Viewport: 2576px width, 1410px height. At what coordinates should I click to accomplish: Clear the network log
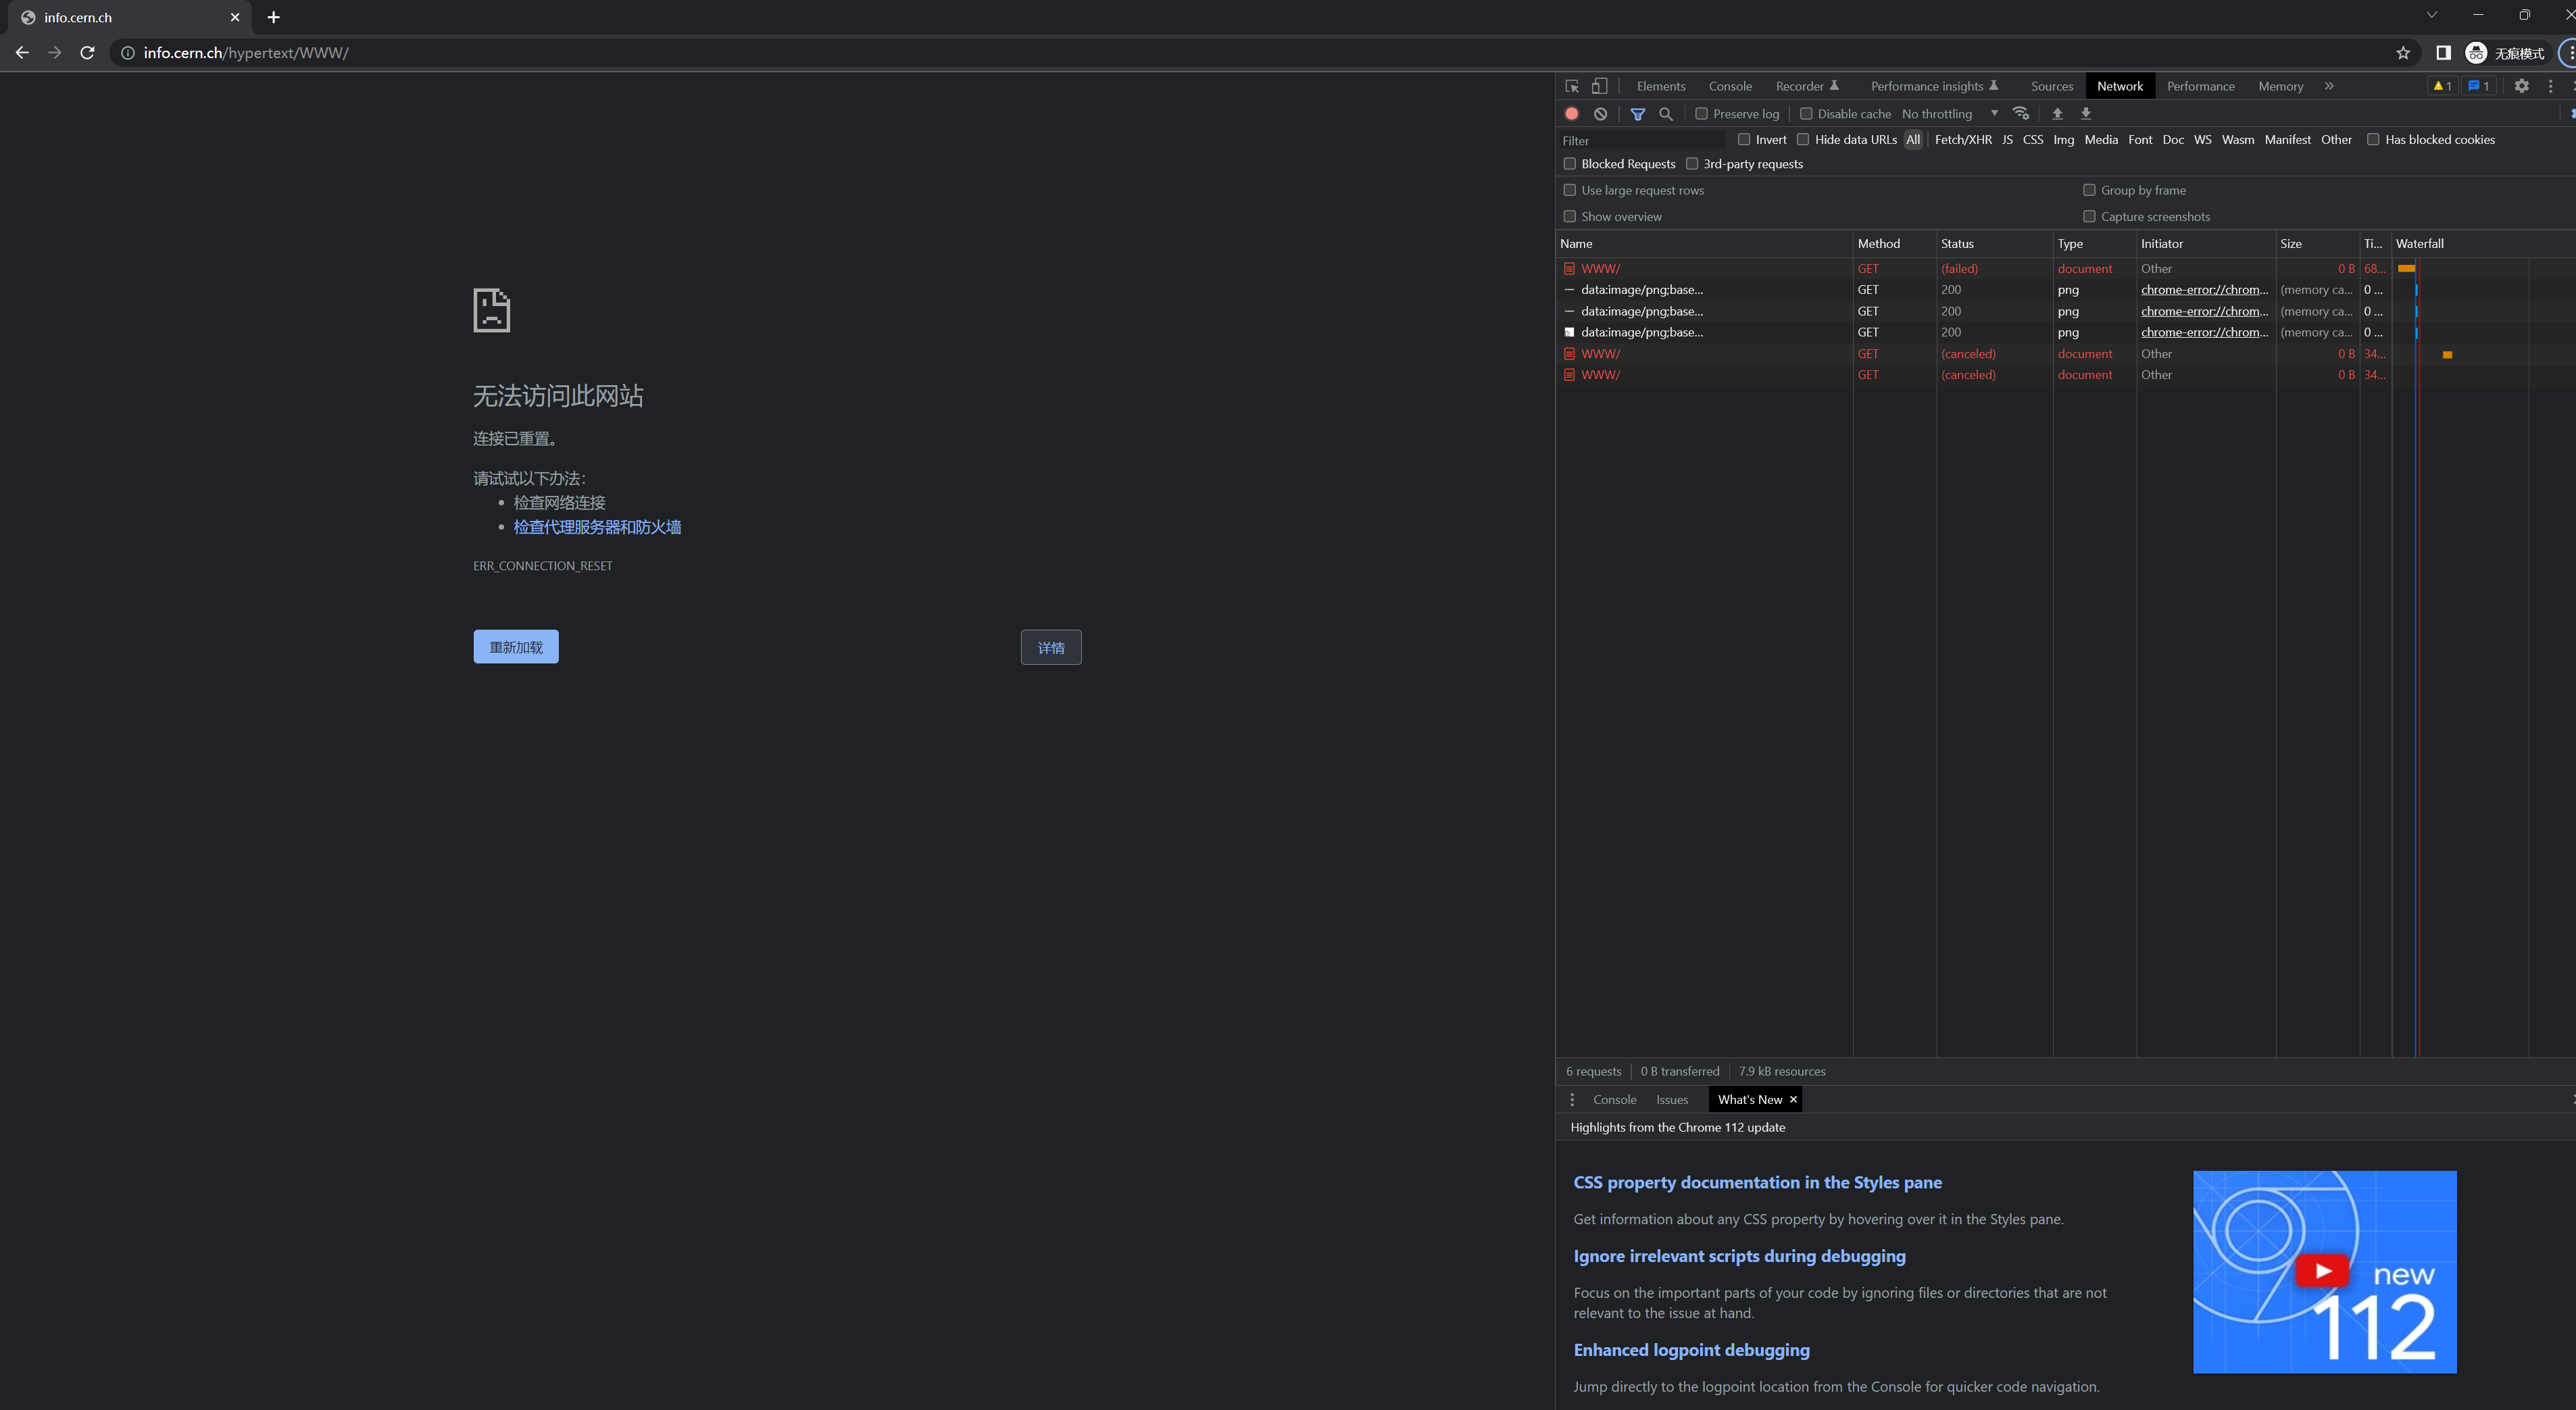click(1600, 114)
